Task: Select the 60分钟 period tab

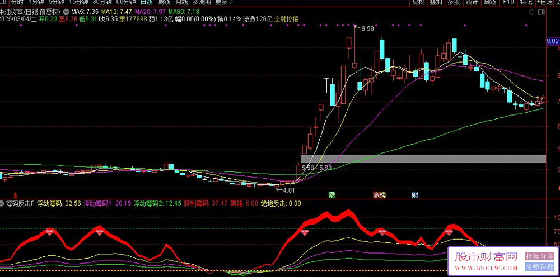Action: (x=127, y=2)
